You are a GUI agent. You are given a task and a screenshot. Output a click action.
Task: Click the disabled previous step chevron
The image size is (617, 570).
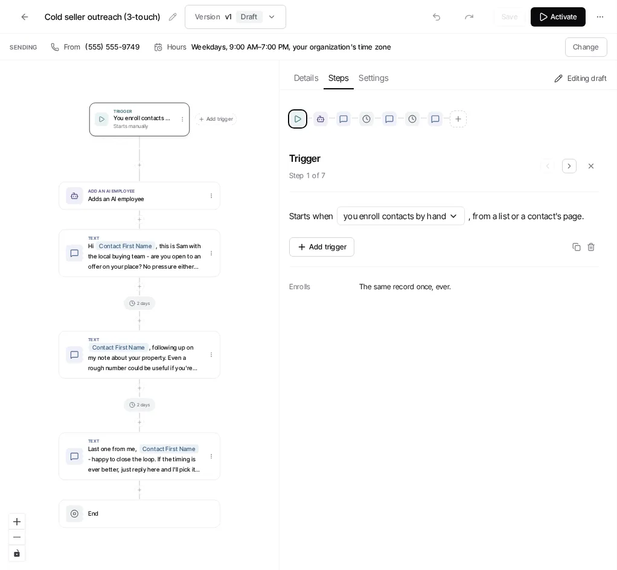[x=548, y=166]
